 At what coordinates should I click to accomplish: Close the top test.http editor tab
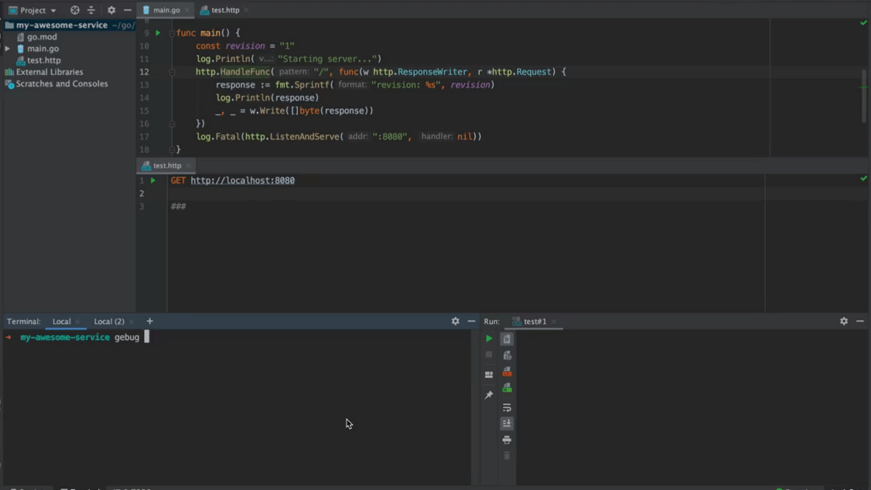pyautogui.click(x=246, y=11)
